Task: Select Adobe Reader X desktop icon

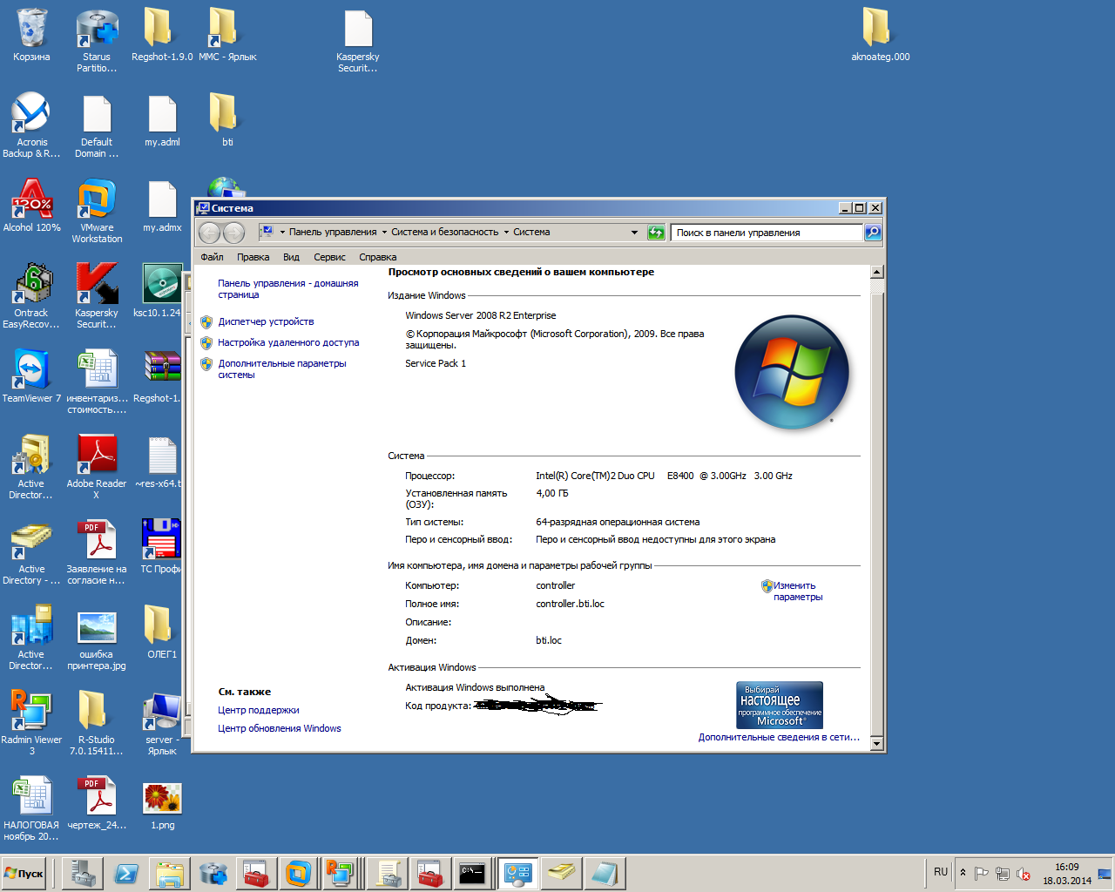Action: click(x=97, y=466)
